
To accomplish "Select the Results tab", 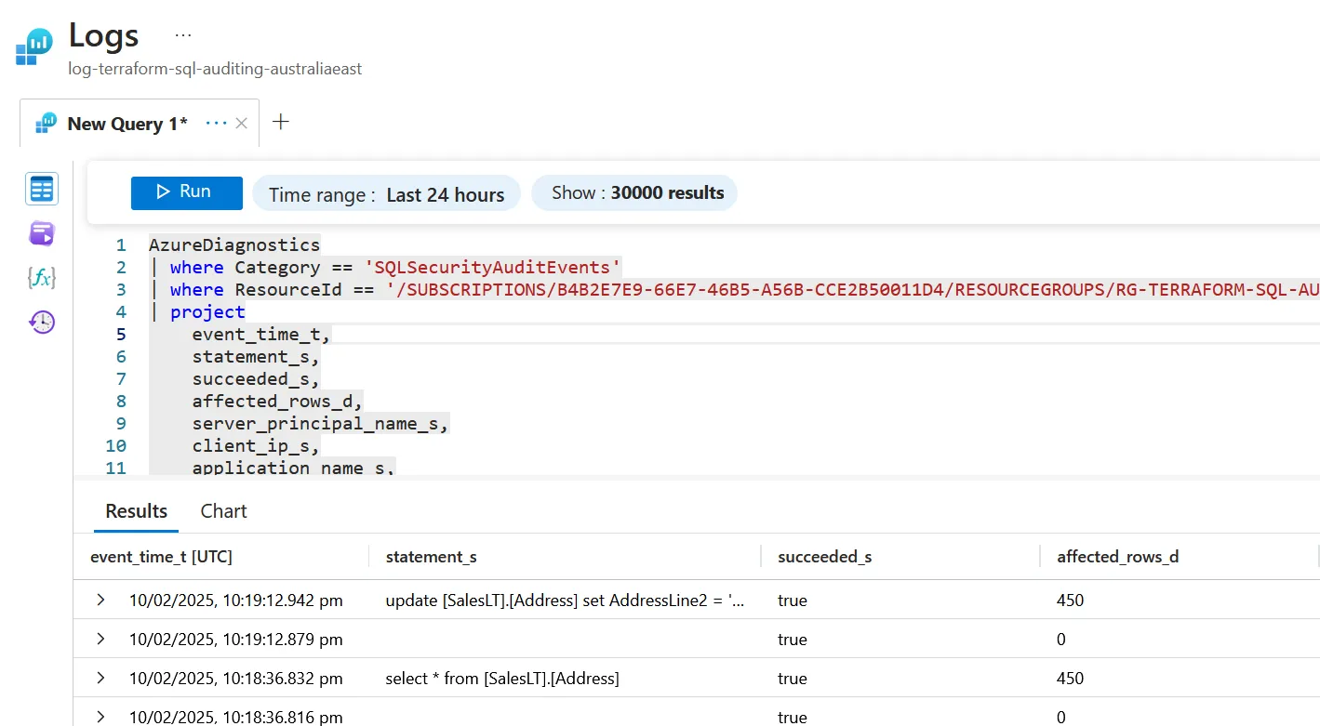I will (136, 510).
